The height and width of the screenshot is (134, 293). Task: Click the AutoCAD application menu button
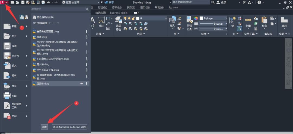5,2
